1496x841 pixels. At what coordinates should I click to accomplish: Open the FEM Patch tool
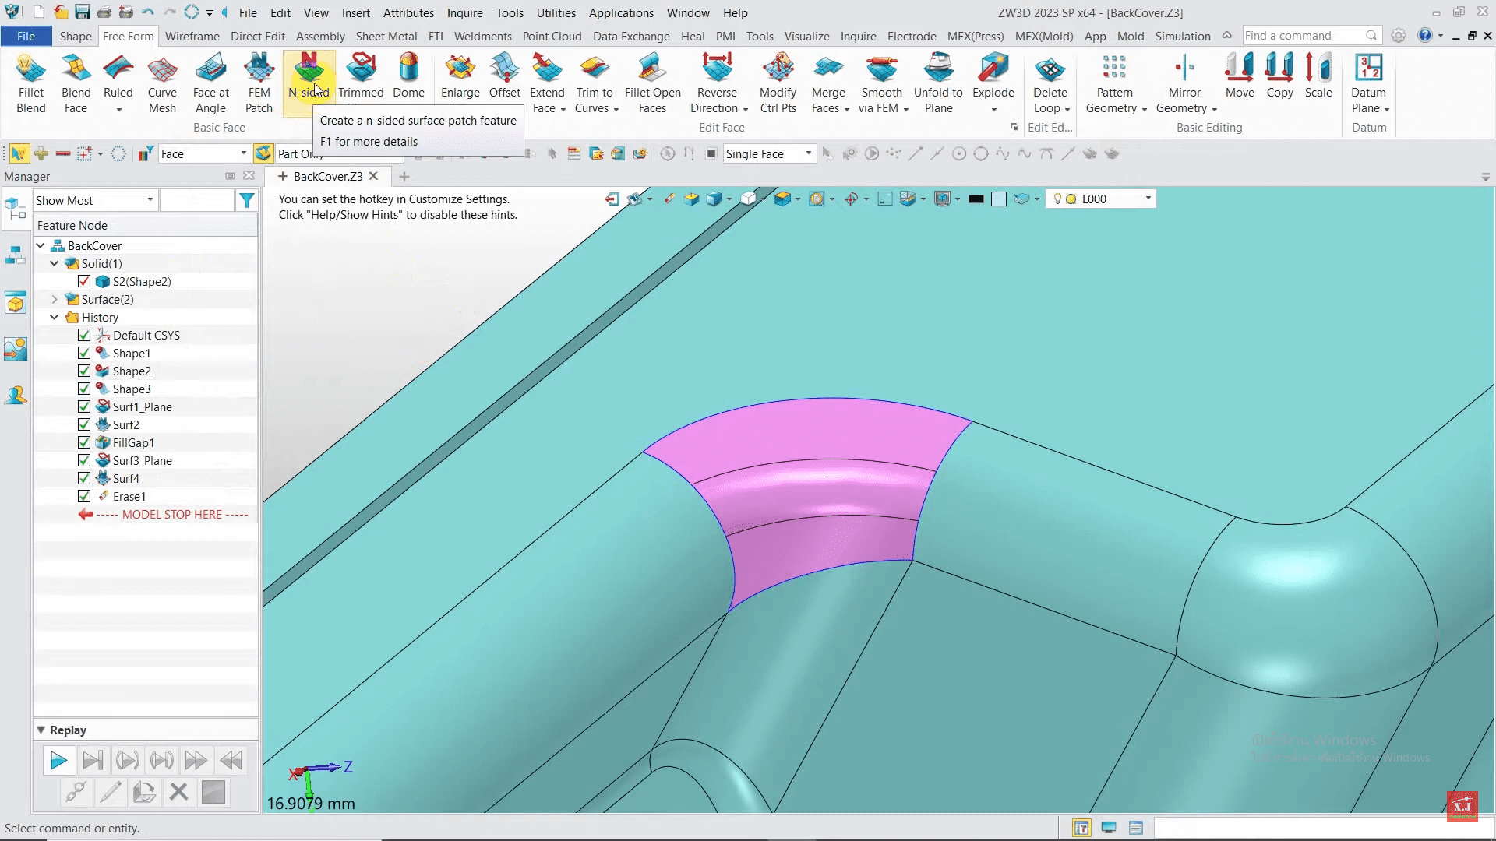tap(259, 83)
